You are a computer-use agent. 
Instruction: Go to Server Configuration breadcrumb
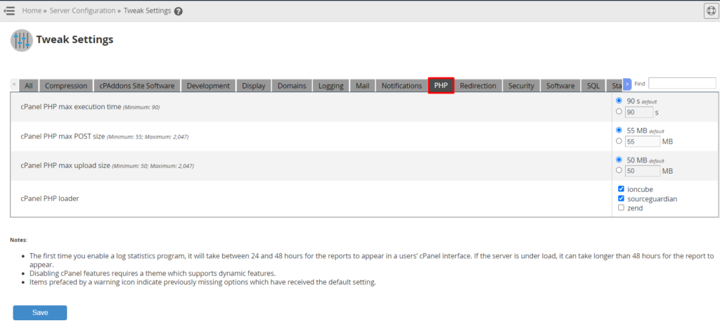pos(82,11)
